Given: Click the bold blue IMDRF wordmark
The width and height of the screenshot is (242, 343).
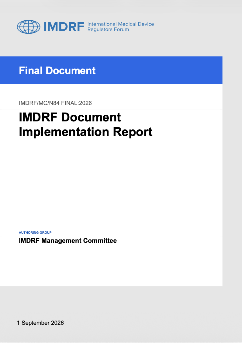Looking at the screenshot, I should tap(64, 27).
